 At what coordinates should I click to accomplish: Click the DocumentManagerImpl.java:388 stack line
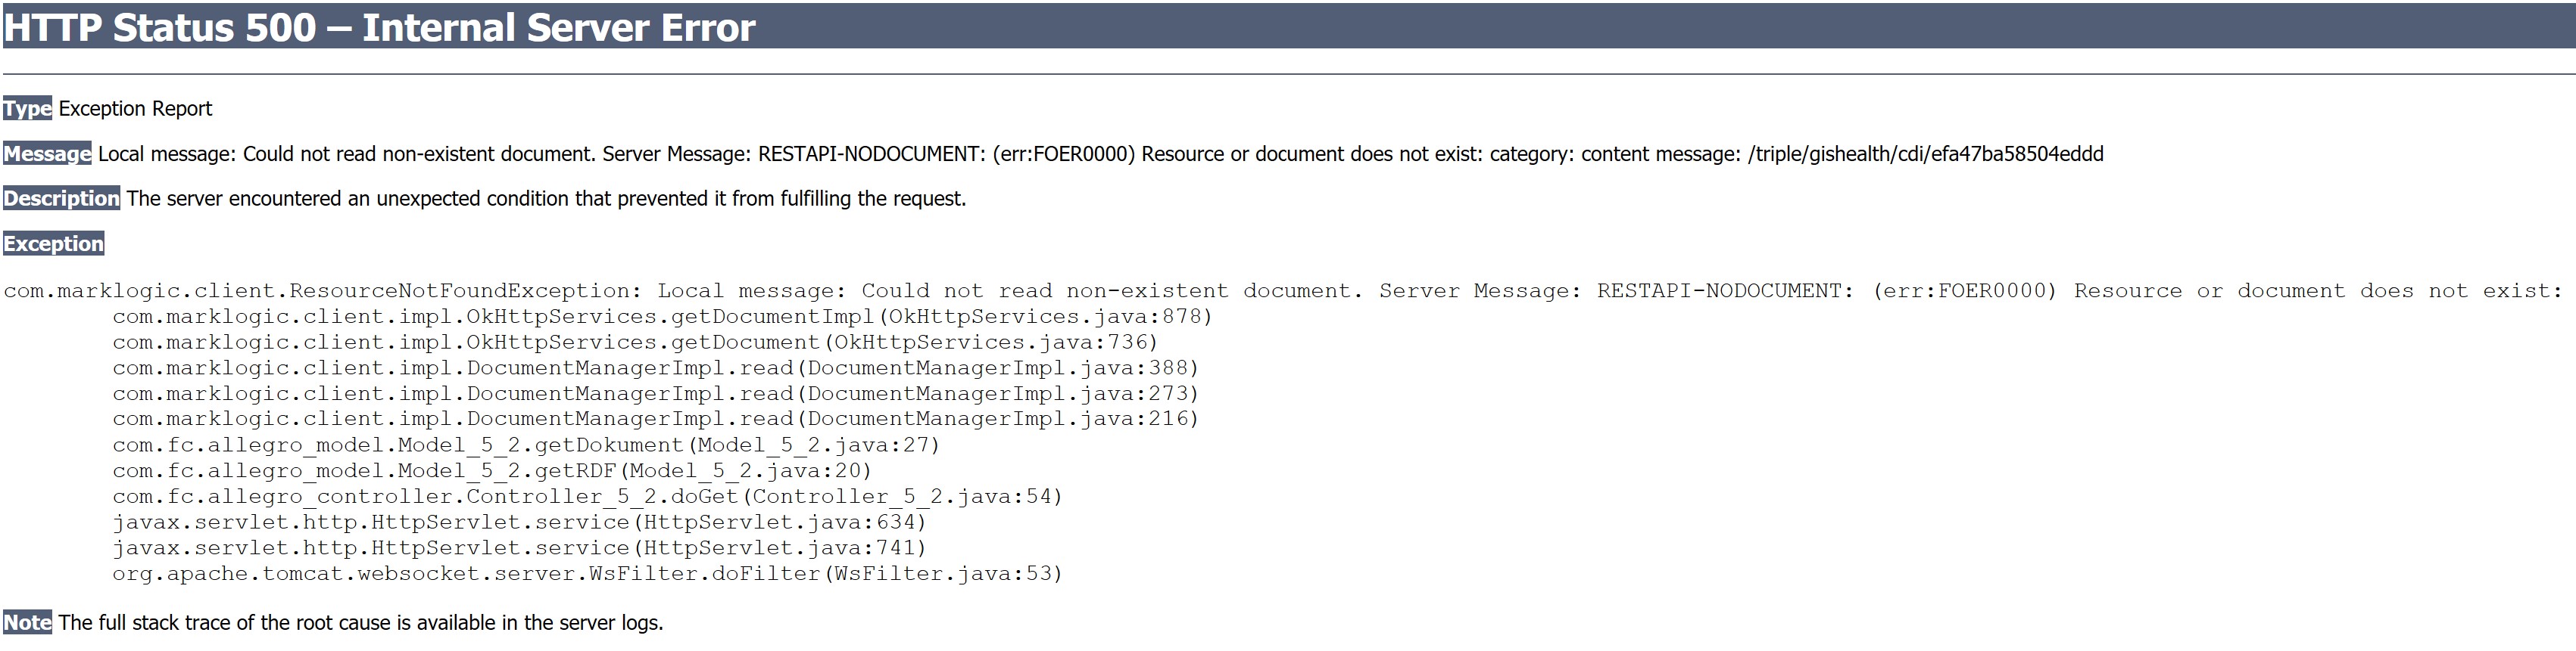click(x=655, y=368)
